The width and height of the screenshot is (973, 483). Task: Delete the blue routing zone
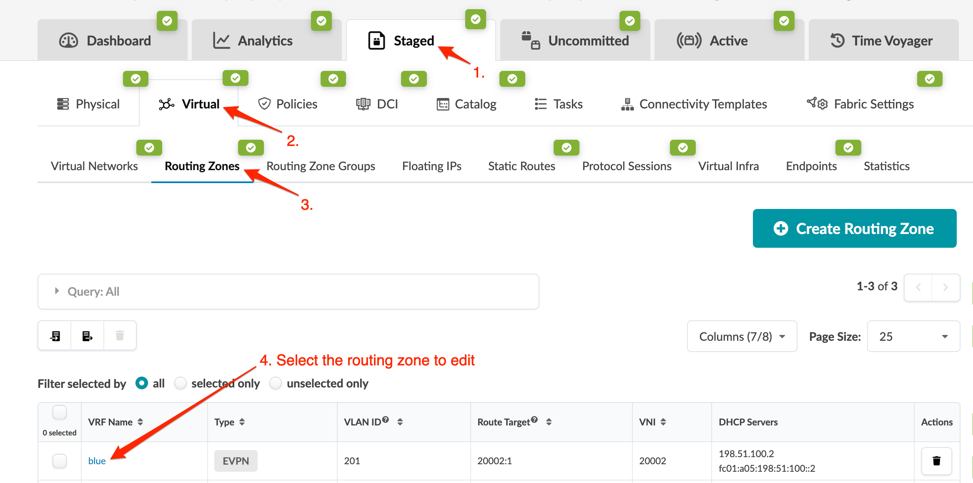pos(936,461)
